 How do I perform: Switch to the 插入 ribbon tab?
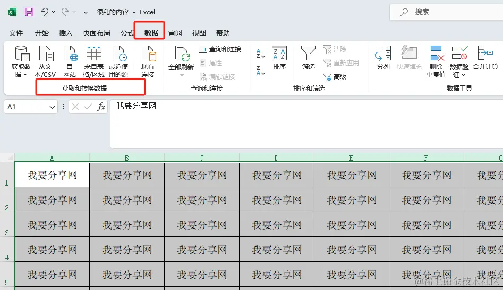coord(66,33)
